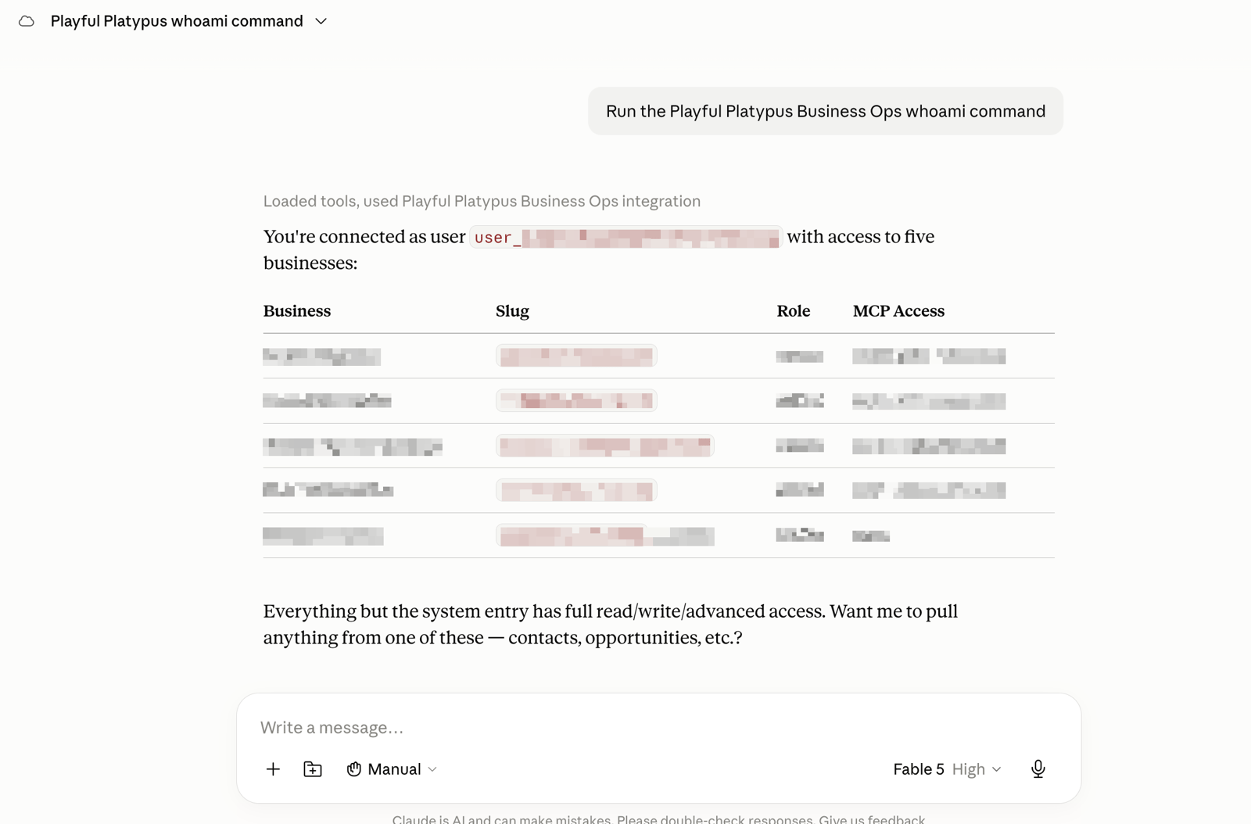Click the cloud icon beside the conversation title
The width and height of the screenshot is (1251, 824).
(x=27, y=21)
